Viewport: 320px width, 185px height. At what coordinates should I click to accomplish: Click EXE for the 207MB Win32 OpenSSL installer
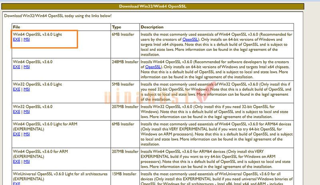16,112
